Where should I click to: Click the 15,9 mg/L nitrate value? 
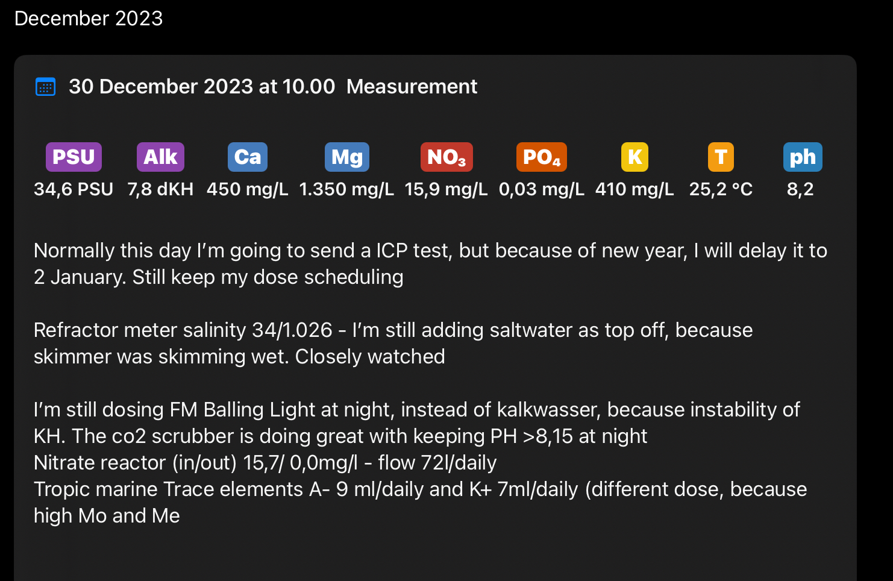446,189
